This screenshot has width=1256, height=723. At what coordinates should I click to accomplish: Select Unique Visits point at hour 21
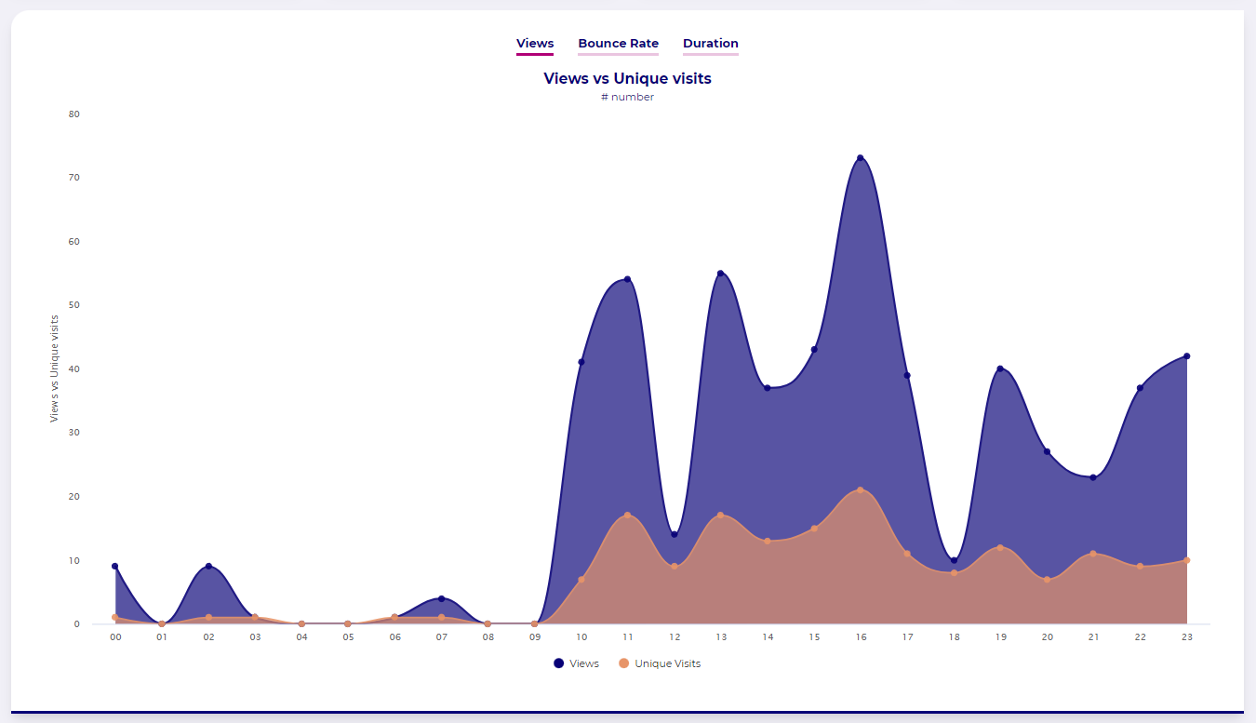(x=1093, y=554)
